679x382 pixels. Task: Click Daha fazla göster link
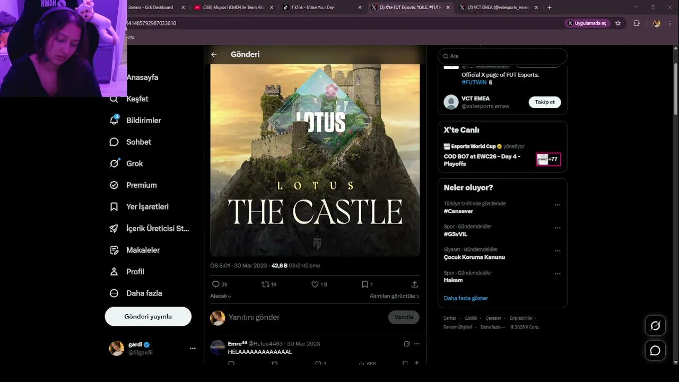coord(466,298)
